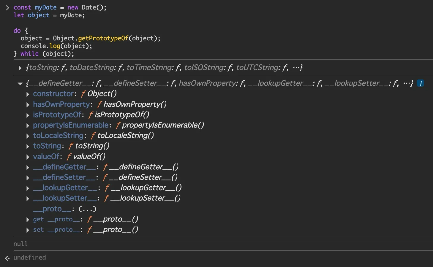
Task: Expand the __lookupSetter__ entry
Action: coord(28,198)
